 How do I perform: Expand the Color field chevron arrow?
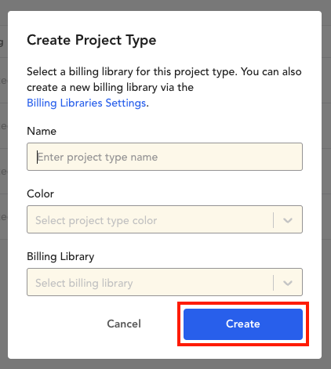pyautogui.click(x=288, y=220)
